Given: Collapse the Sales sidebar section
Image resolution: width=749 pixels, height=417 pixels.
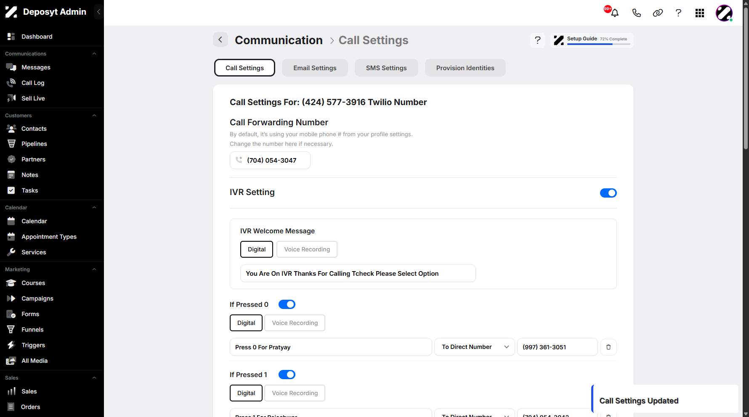Looking at the screenshot, I should pos(94,378).
